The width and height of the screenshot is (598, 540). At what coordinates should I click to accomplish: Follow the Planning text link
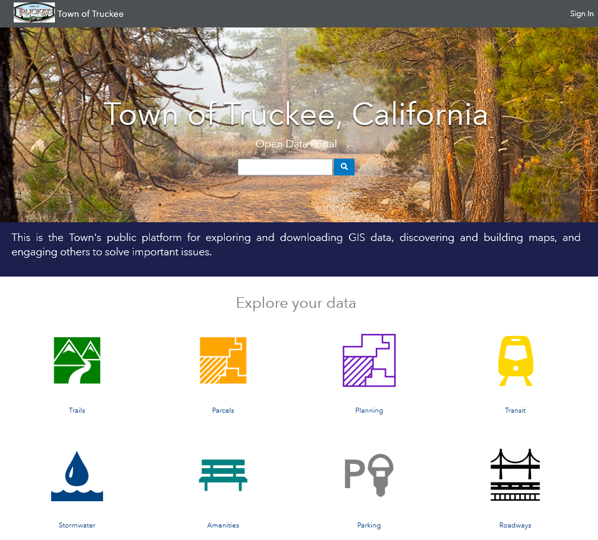[369, 410]
